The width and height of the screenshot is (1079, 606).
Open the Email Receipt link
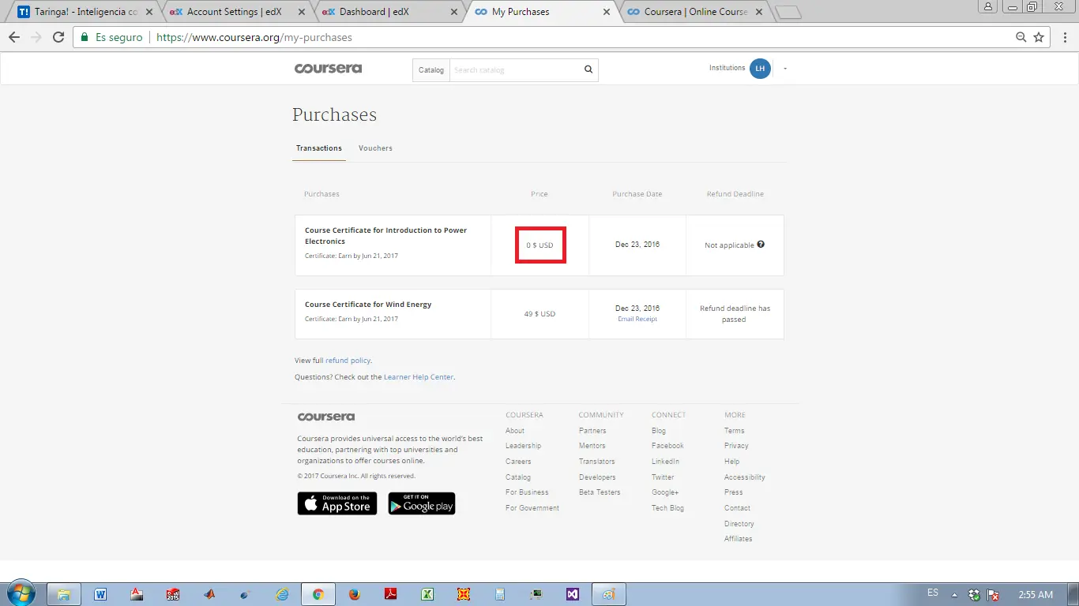coord(637,320)
